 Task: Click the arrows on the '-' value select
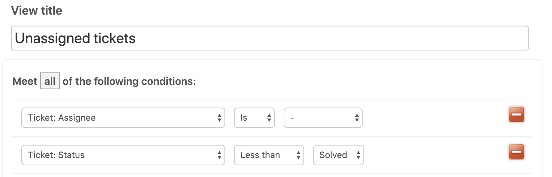357,118
